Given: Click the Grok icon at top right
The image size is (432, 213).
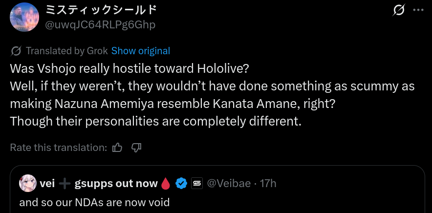Looking at the screenshot, I should tap(398, 10).
